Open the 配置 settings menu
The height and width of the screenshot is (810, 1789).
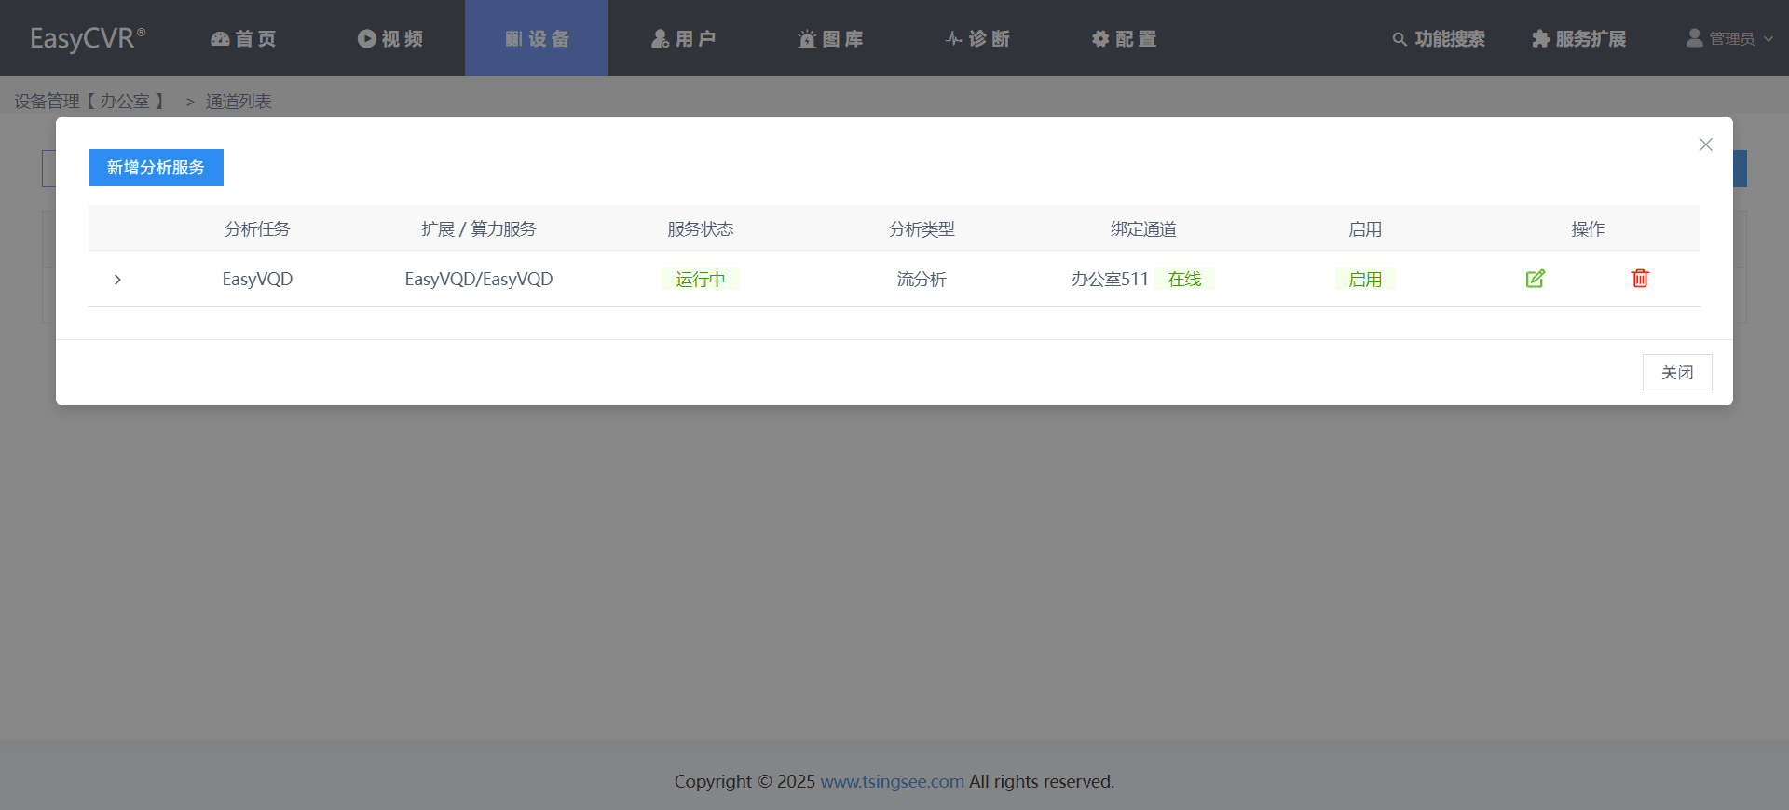pyautogui.click(x=1124, y=38)
